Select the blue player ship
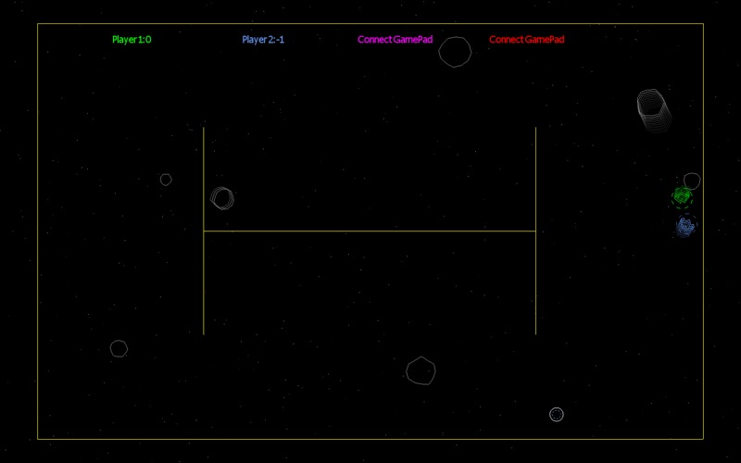 pos(685,226)
